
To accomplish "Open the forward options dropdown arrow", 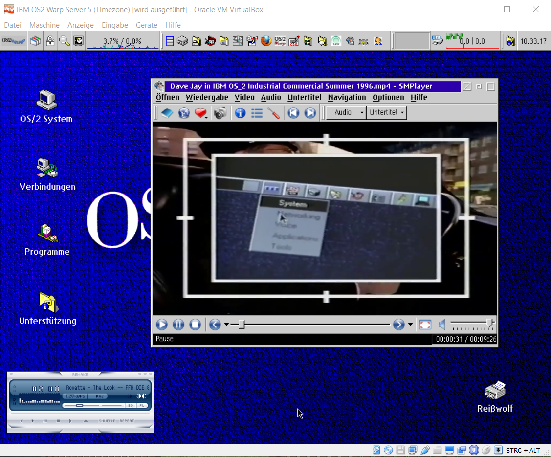I will click(411, 325).
